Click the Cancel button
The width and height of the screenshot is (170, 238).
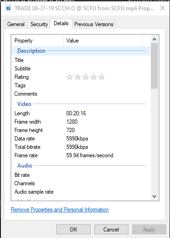click(111, 230)
